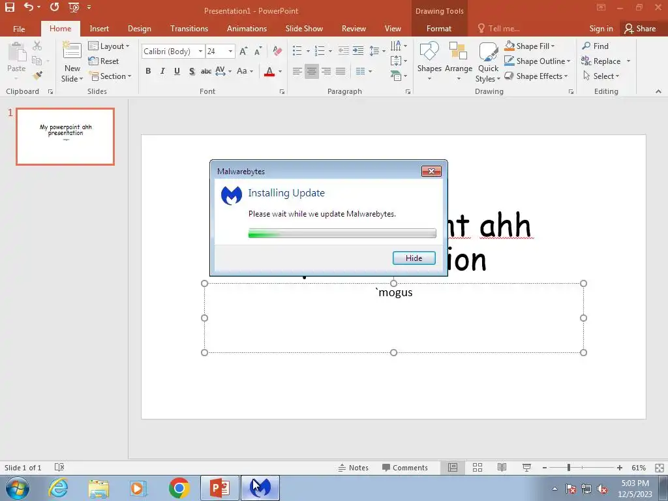This screenshot has width=668, height=501.
Task: Open Drawing Tools Format tab
Action: (x=439, y=29)
